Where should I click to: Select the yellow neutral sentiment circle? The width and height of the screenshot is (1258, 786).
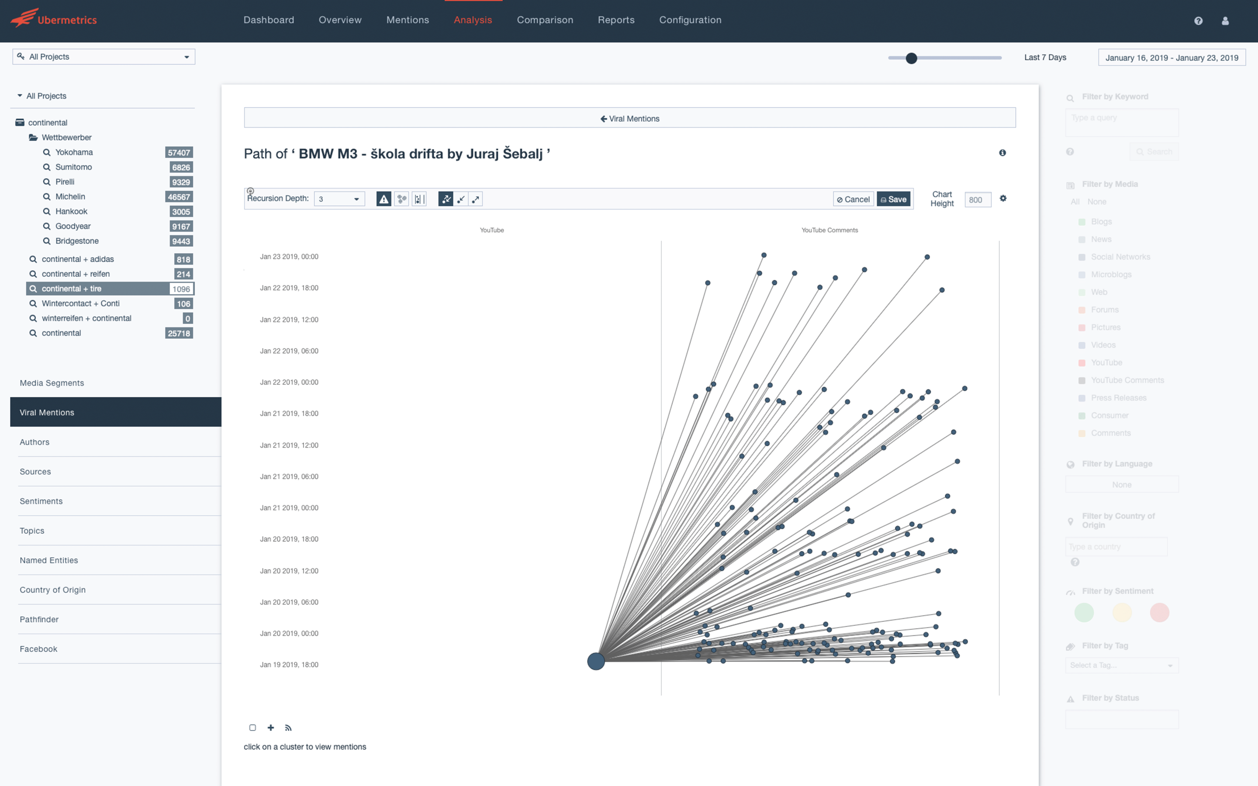click(x=1122, y=612)
